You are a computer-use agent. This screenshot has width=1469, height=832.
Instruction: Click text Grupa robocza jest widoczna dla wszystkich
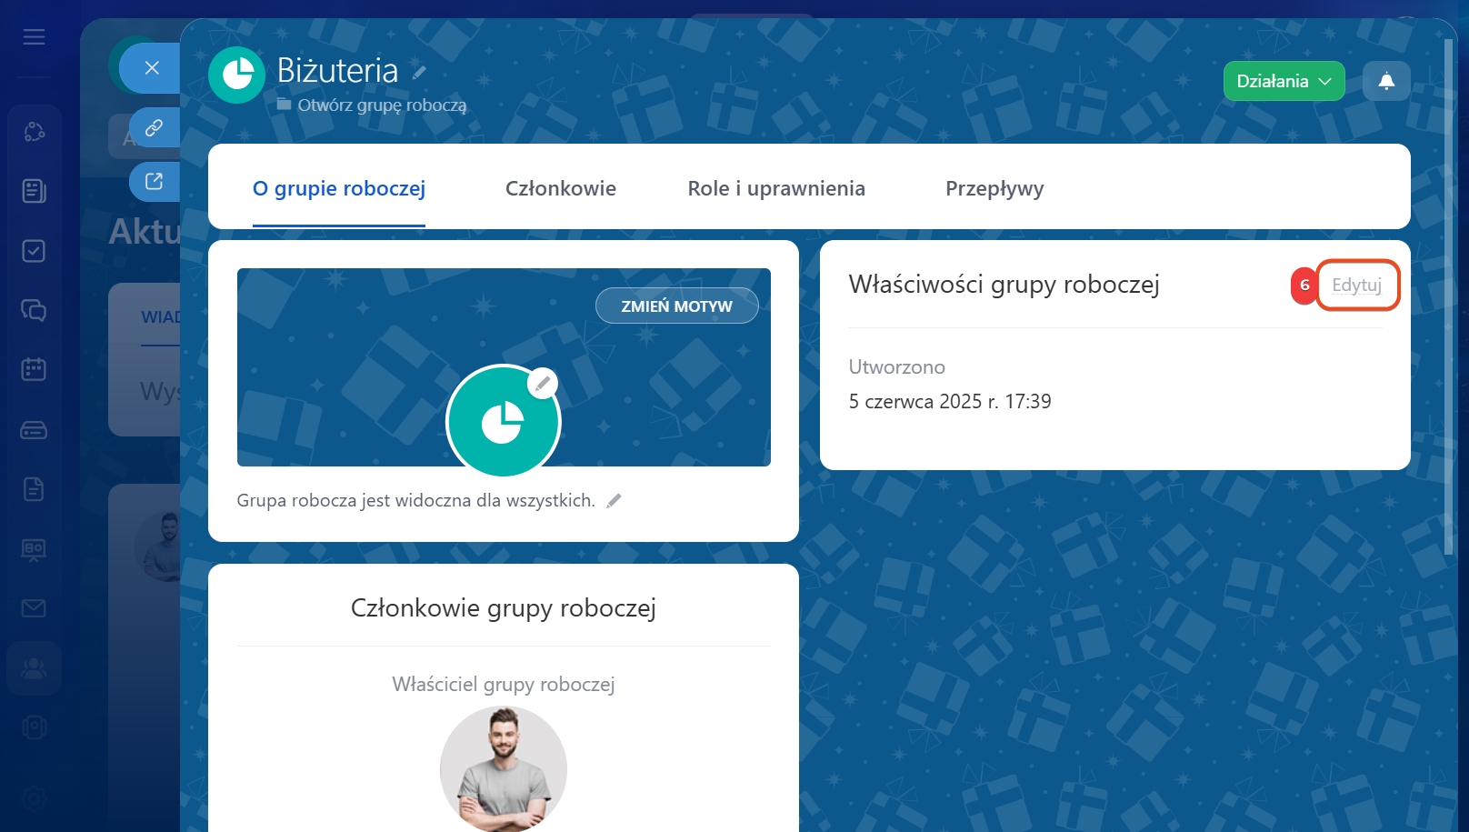[416, 500]
